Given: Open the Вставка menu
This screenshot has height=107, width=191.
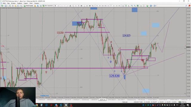Looking at the screenshot, I should coord(13,3).
